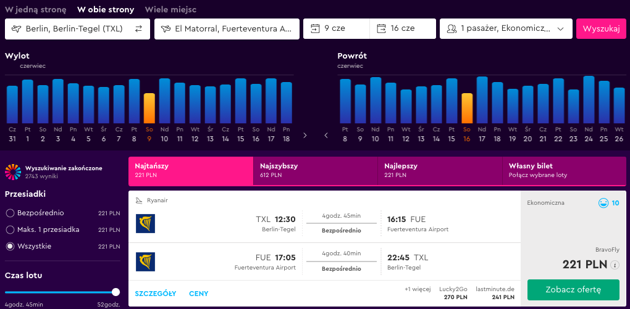630x309 pixels.
Task: Click the return calendar icon
Action: [x=381, y=28]
